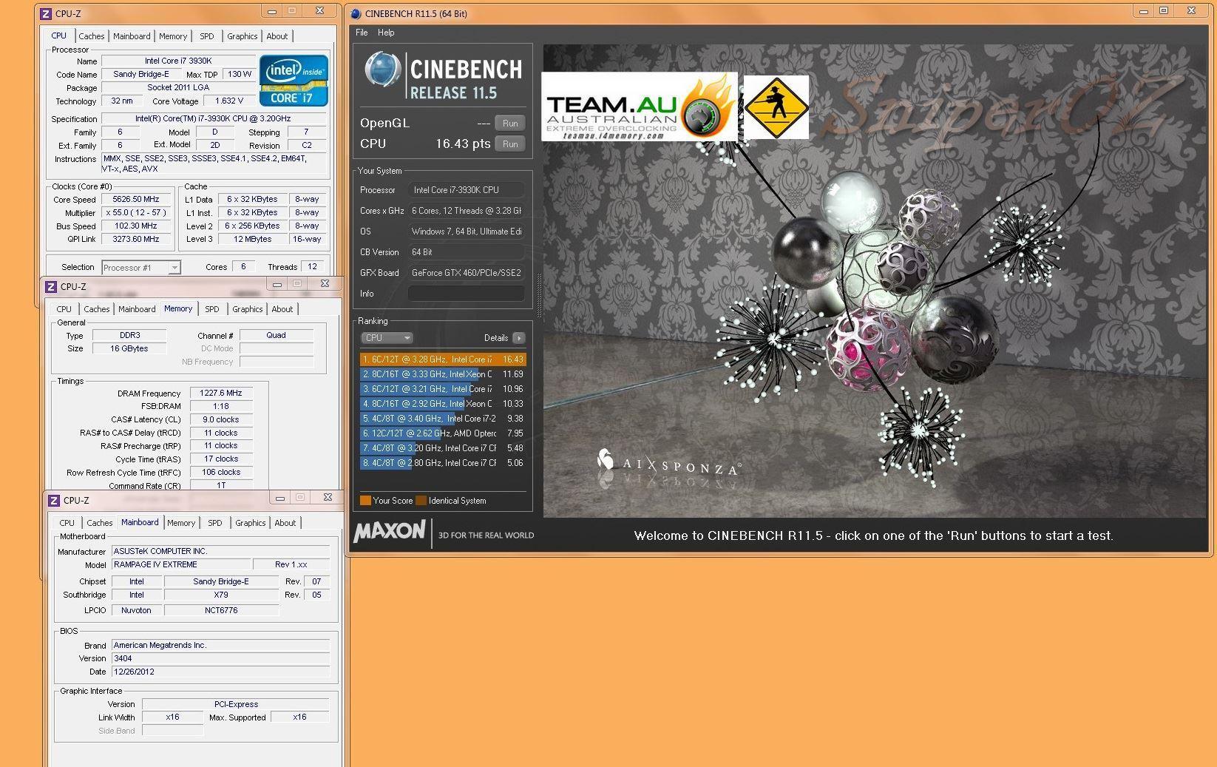
Task: Select SPD tab in Memory CPU-Z window
Action: (x=212, y=309)
